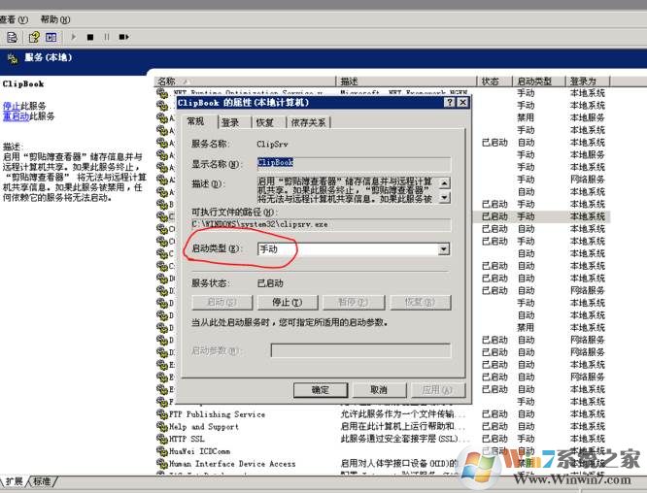Click the Restart Service toolbar icon
This screenshot has width=647, height=493.
(123, 37)
